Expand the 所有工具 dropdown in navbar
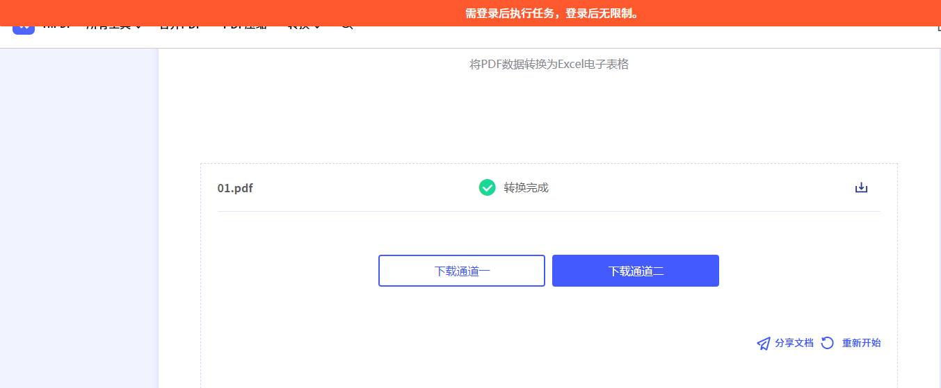The image size is (941, 388). click(x=114, y=28)
